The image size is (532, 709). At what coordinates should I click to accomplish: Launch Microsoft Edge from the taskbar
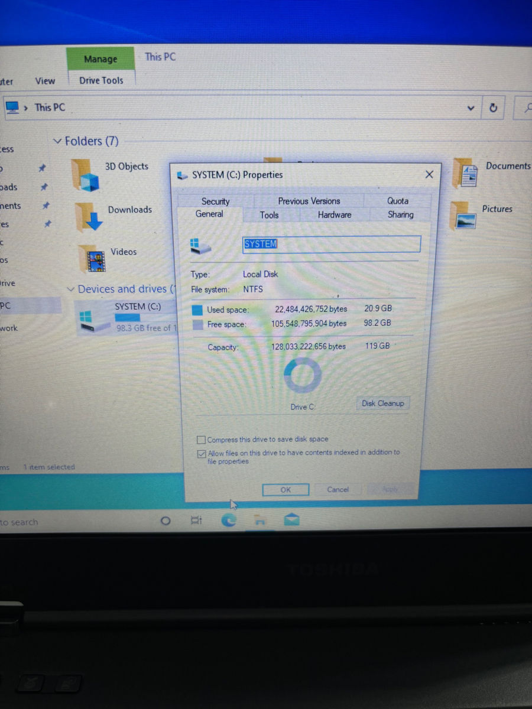click(x=228, y=520)
